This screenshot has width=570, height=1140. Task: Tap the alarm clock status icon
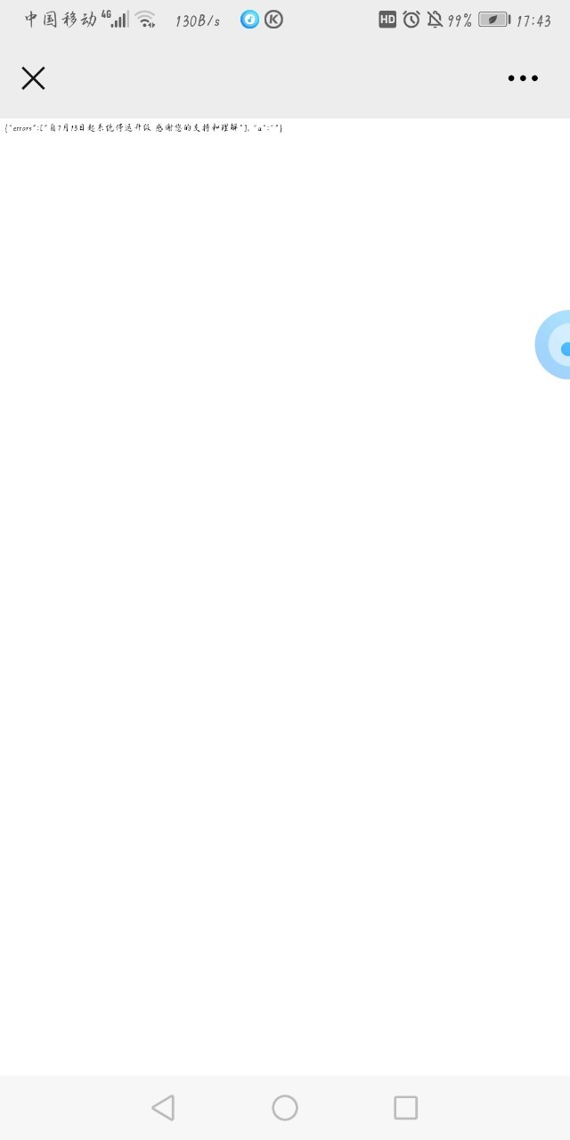point(411,20)
